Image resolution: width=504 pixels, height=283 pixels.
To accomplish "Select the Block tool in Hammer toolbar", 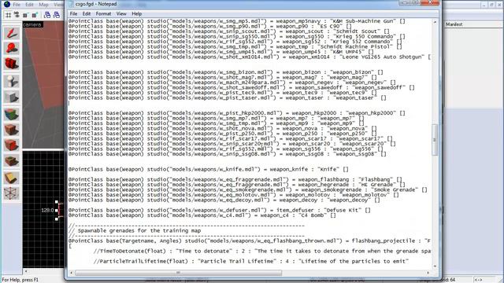I will click(x=12, y=97).
